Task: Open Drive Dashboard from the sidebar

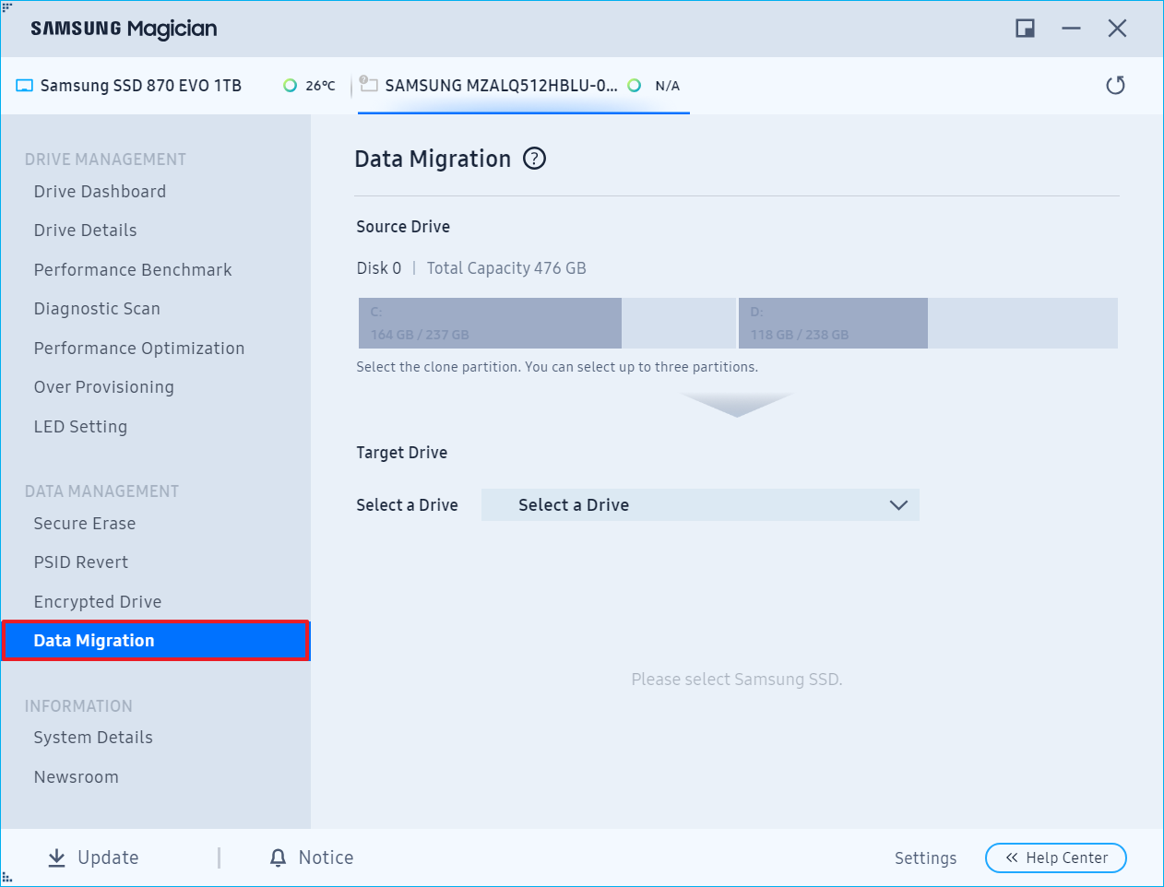Action: 100,191
